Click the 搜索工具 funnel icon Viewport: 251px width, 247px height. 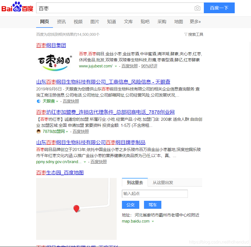186,34
